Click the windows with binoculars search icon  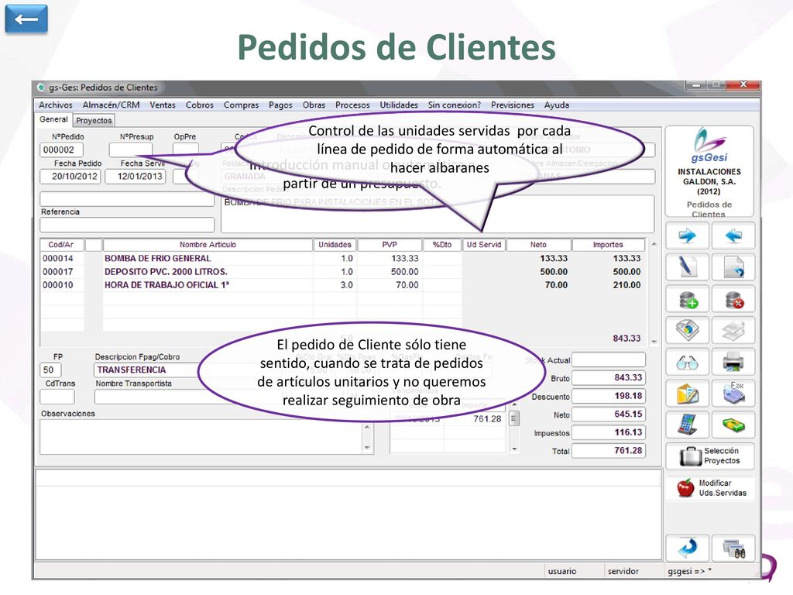point(733,548)
